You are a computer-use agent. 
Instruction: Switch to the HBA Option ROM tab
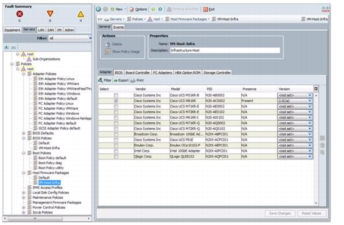coord(188,73)
